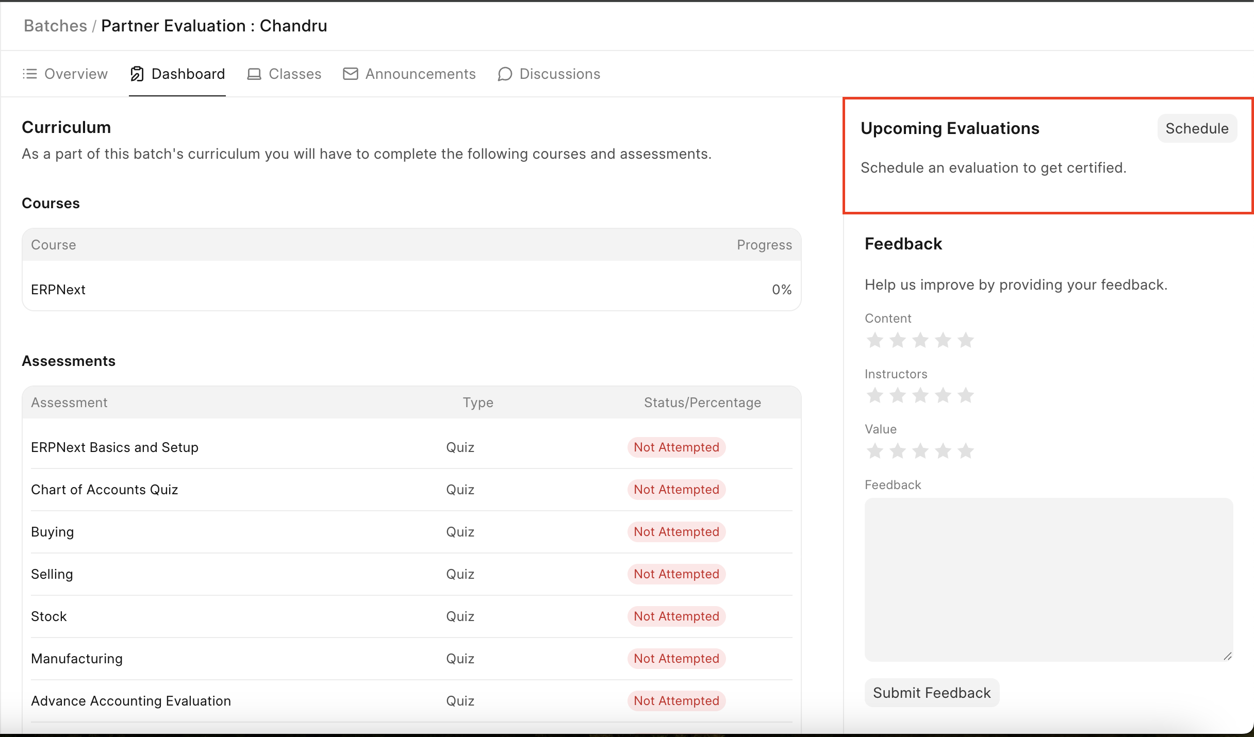The image size is (1254, 737).
Task: Click the Classes laptop icon
Action: click(254, 74)
